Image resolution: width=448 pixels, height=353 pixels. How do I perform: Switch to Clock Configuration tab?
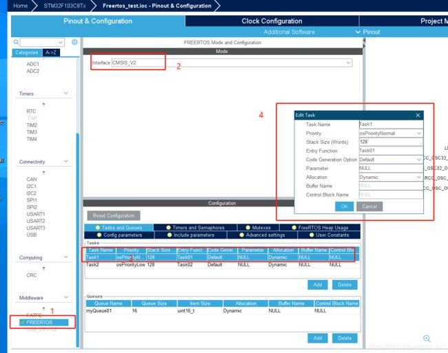(x=272, y=21)
